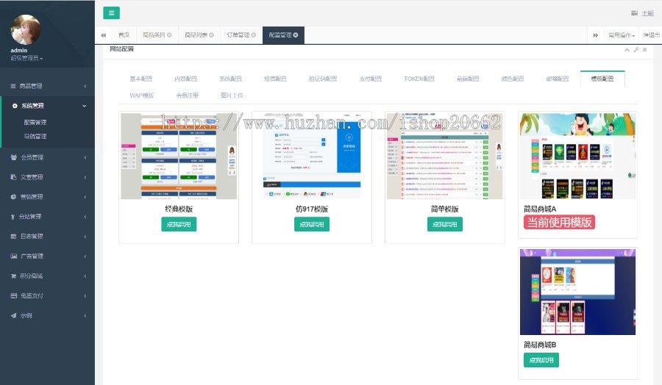Switch to the 邮箱配置 tab

click(x=558, y=79)
